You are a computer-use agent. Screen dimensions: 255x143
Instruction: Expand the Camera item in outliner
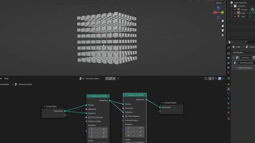235,10
